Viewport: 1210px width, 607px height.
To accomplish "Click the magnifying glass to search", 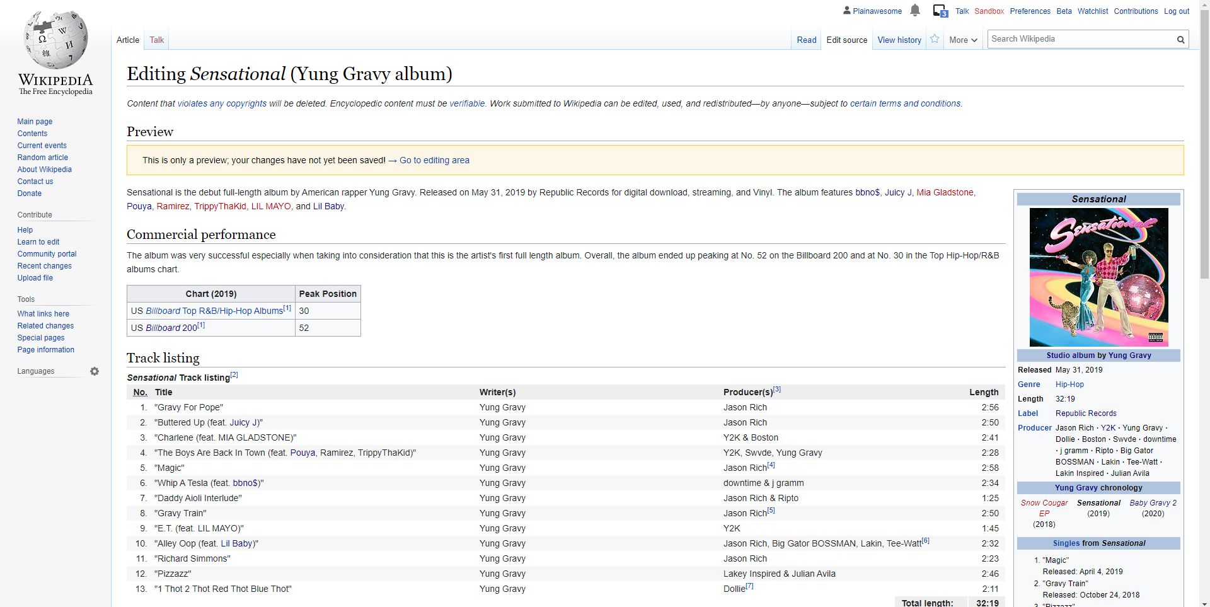I will click(x=1181, y=39).
